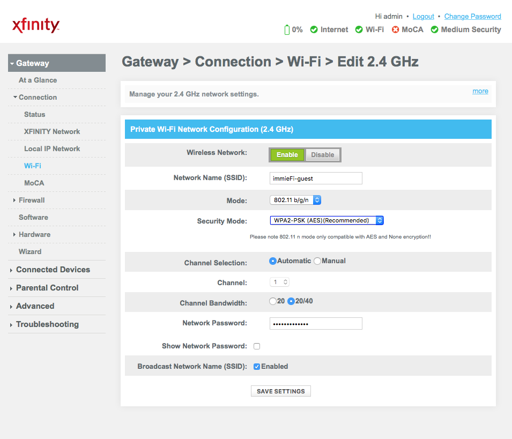Choose the 20 channel bandwidth option
This screenshot has width=512, height=439.
[272, 301]
